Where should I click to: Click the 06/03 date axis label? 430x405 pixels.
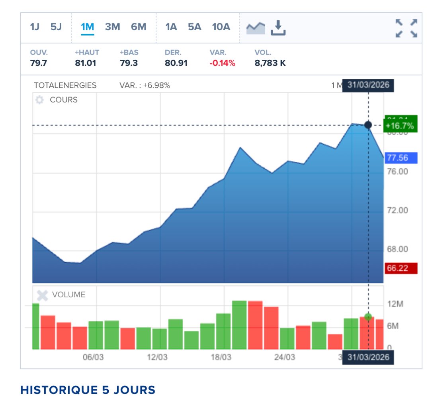[x=93, y=357]
